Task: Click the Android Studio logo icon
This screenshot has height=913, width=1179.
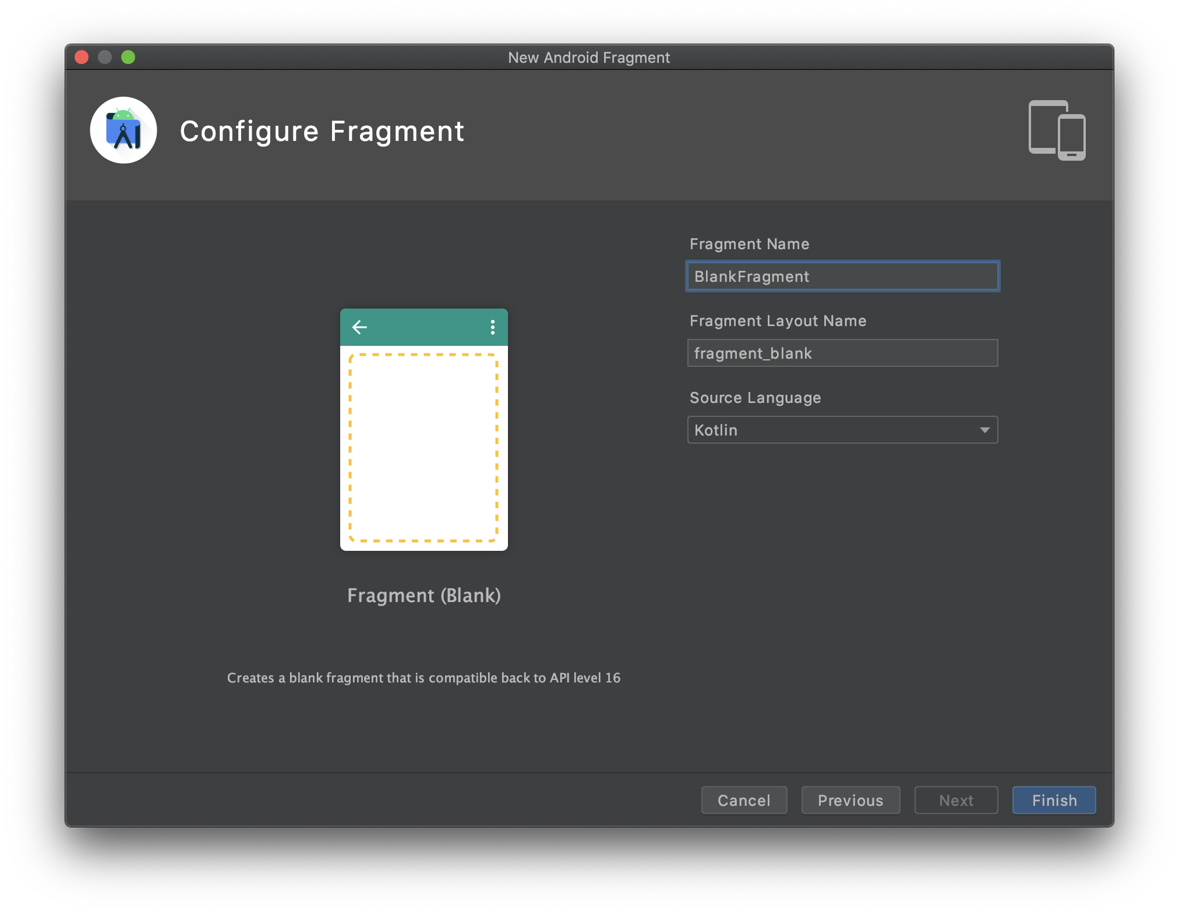Action: (x=123, y=130)
